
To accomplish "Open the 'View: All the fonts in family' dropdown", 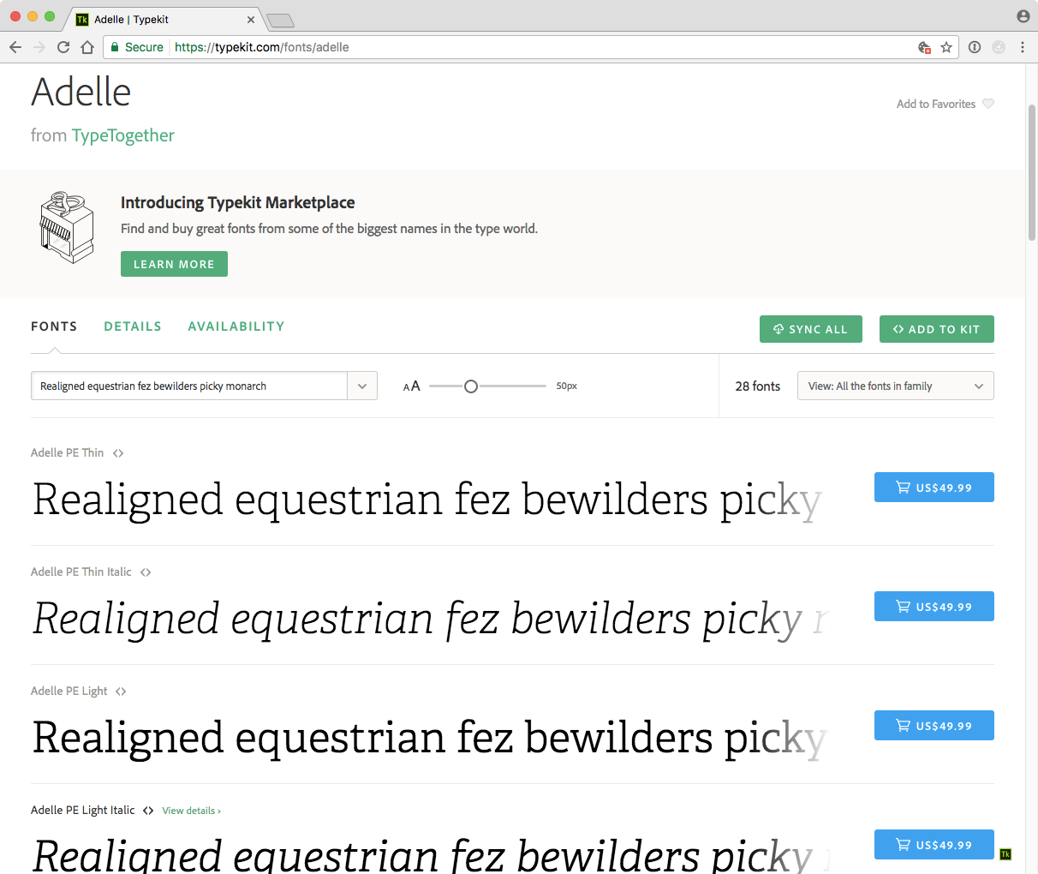I will click(895, 386).
